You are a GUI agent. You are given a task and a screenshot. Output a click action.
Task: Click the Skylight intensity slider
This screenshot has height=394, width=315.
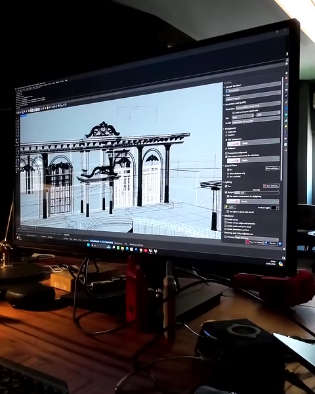point(257,192)
